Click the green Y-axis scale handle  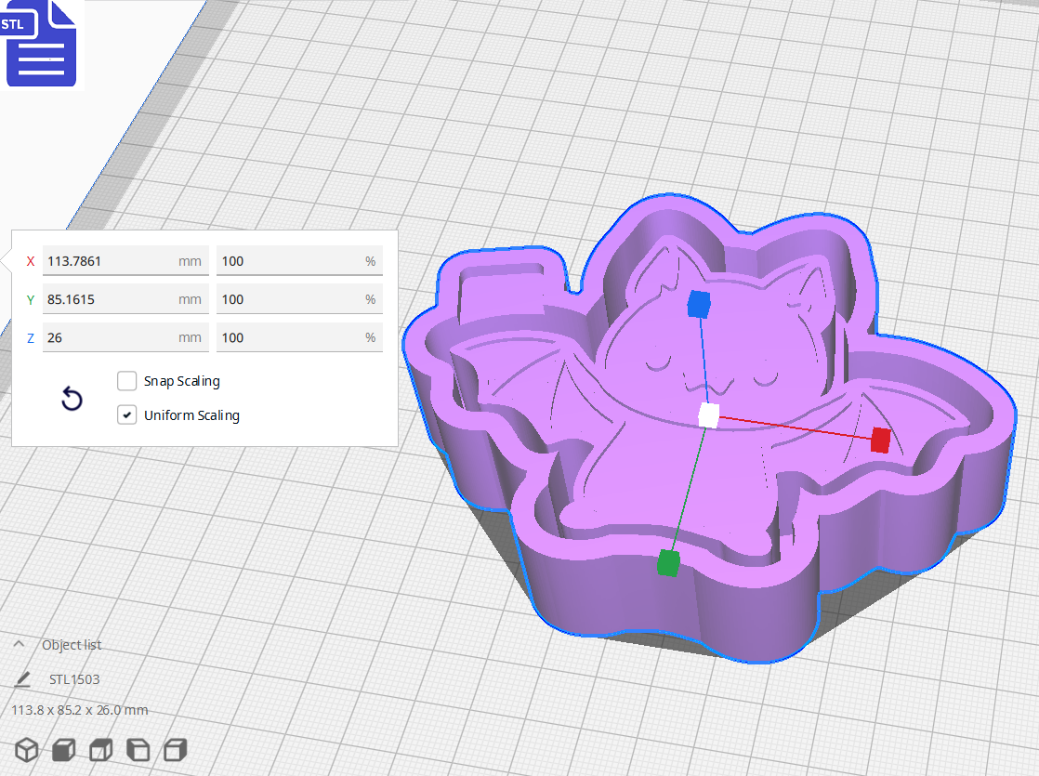[x=670, y=561]
